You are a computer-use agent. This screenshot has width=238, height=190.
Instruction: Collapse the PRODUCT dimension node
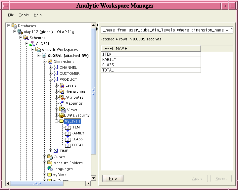click(51, 79)
